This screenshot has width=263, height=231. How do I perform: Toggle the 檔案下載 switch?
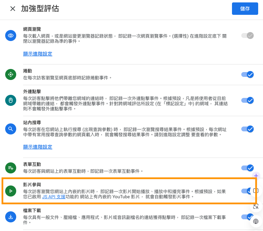(x=247, y=217)
